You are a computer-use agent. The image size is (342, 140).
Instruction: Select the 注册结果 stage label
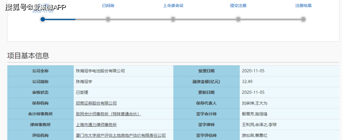point(303,6)
